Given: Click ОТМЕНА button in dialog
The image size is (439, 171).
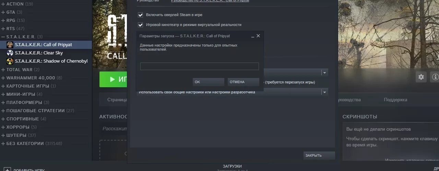Looking at the screenshot, I should [243, 82].
